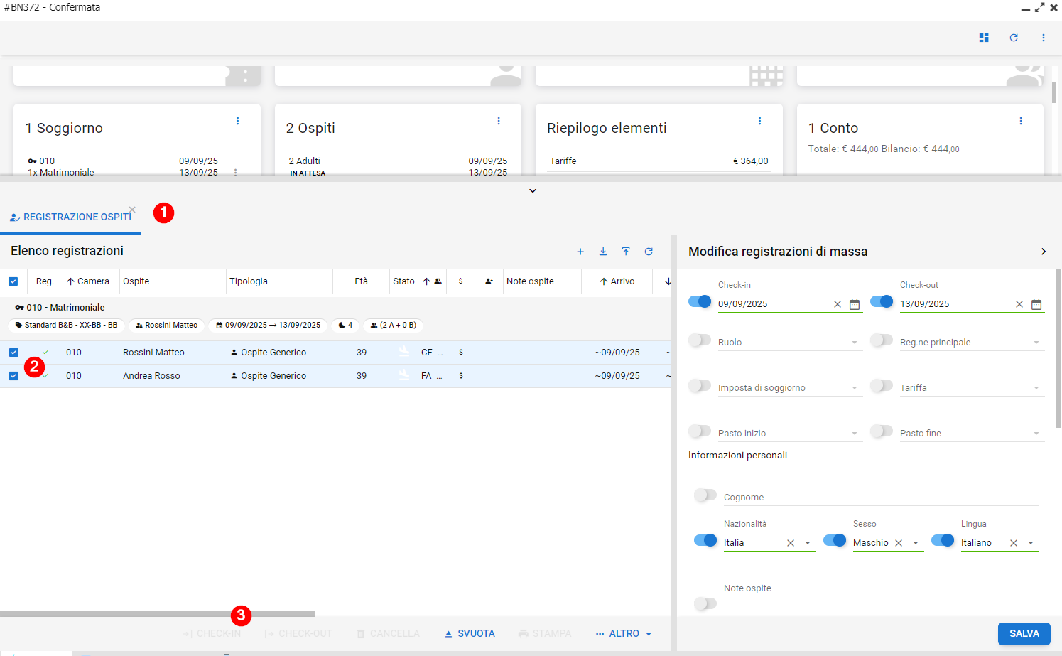Open the Ruolo dropdown
1062x656 pixels.
tap(789, 343)
